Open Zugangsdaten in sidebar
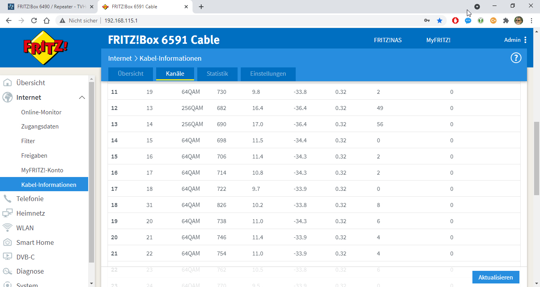This screenshot has height=287, width=540. point(40,127)
